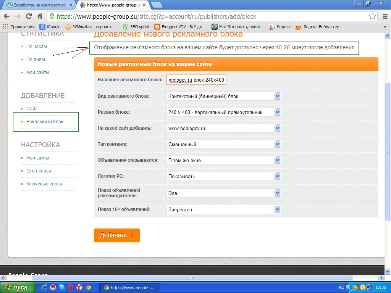The image size is (391, 293).
Task: Click the Отображение рекламного блока notice text
Action: [x=225, y=47]
